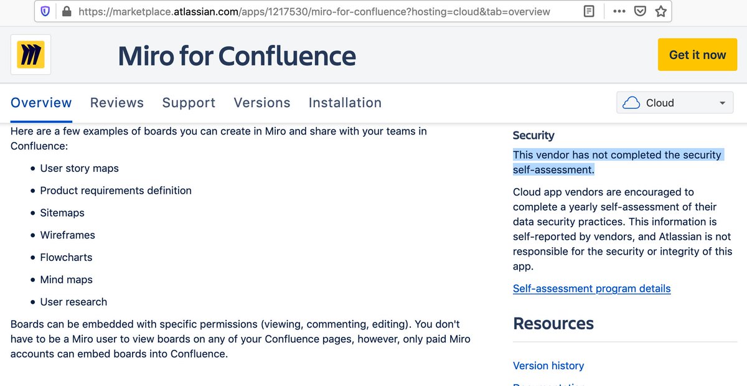Click the 'Mind maps' list item
The image size is (747, 386).
(67, 280)
